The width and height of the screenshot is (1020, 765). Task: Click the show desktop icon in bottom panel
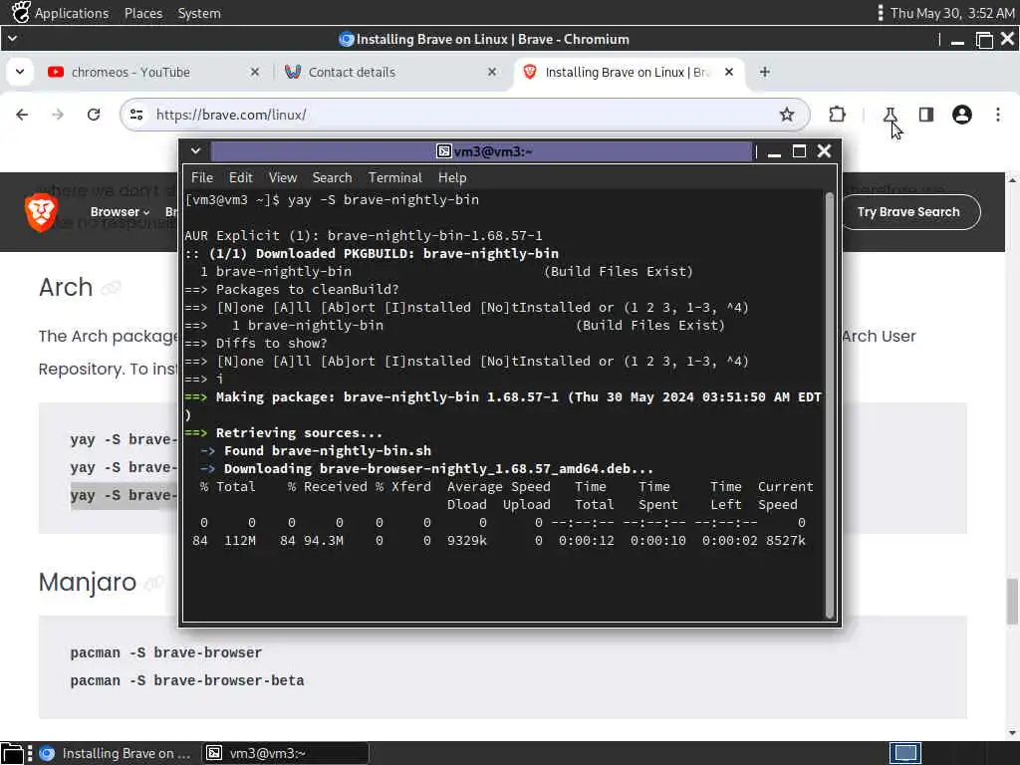click(x=12, y=753)
